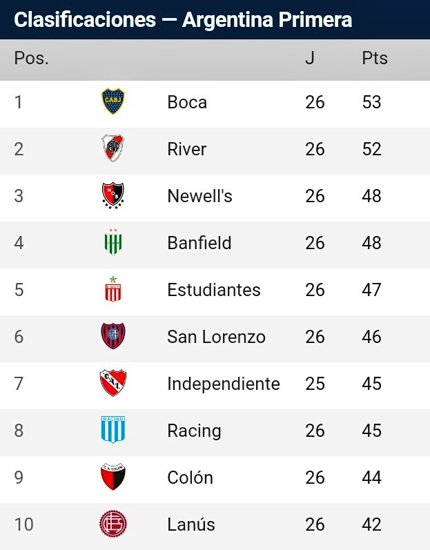430x550 pixels.
Task: Open the Lanús circular maroon crest
Action: 113,524
